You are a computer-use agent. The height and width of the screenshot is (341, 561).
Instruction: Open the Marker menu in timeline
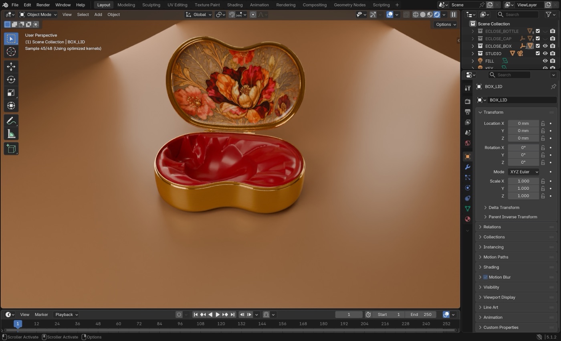point(41,315)
